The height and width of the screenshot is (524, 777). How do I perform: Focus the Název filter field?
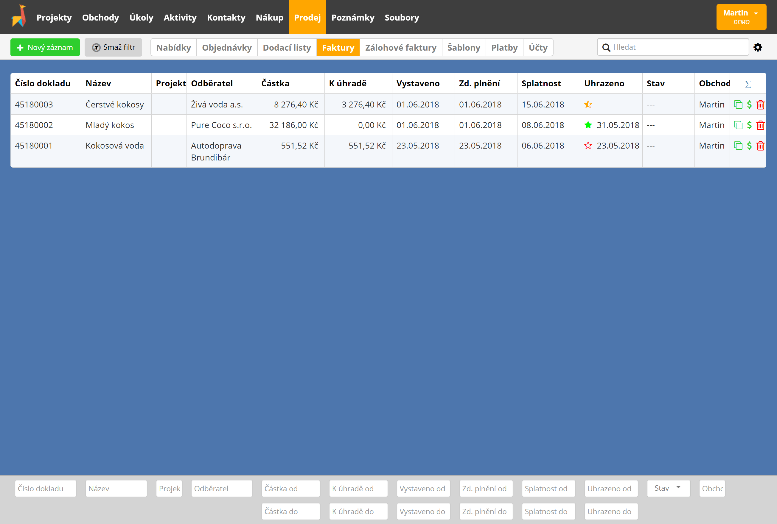pyautogui.click(x=116, y=489)
